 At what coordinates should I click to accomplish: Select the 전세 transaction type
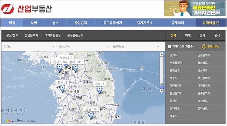(x=203, y=35)
